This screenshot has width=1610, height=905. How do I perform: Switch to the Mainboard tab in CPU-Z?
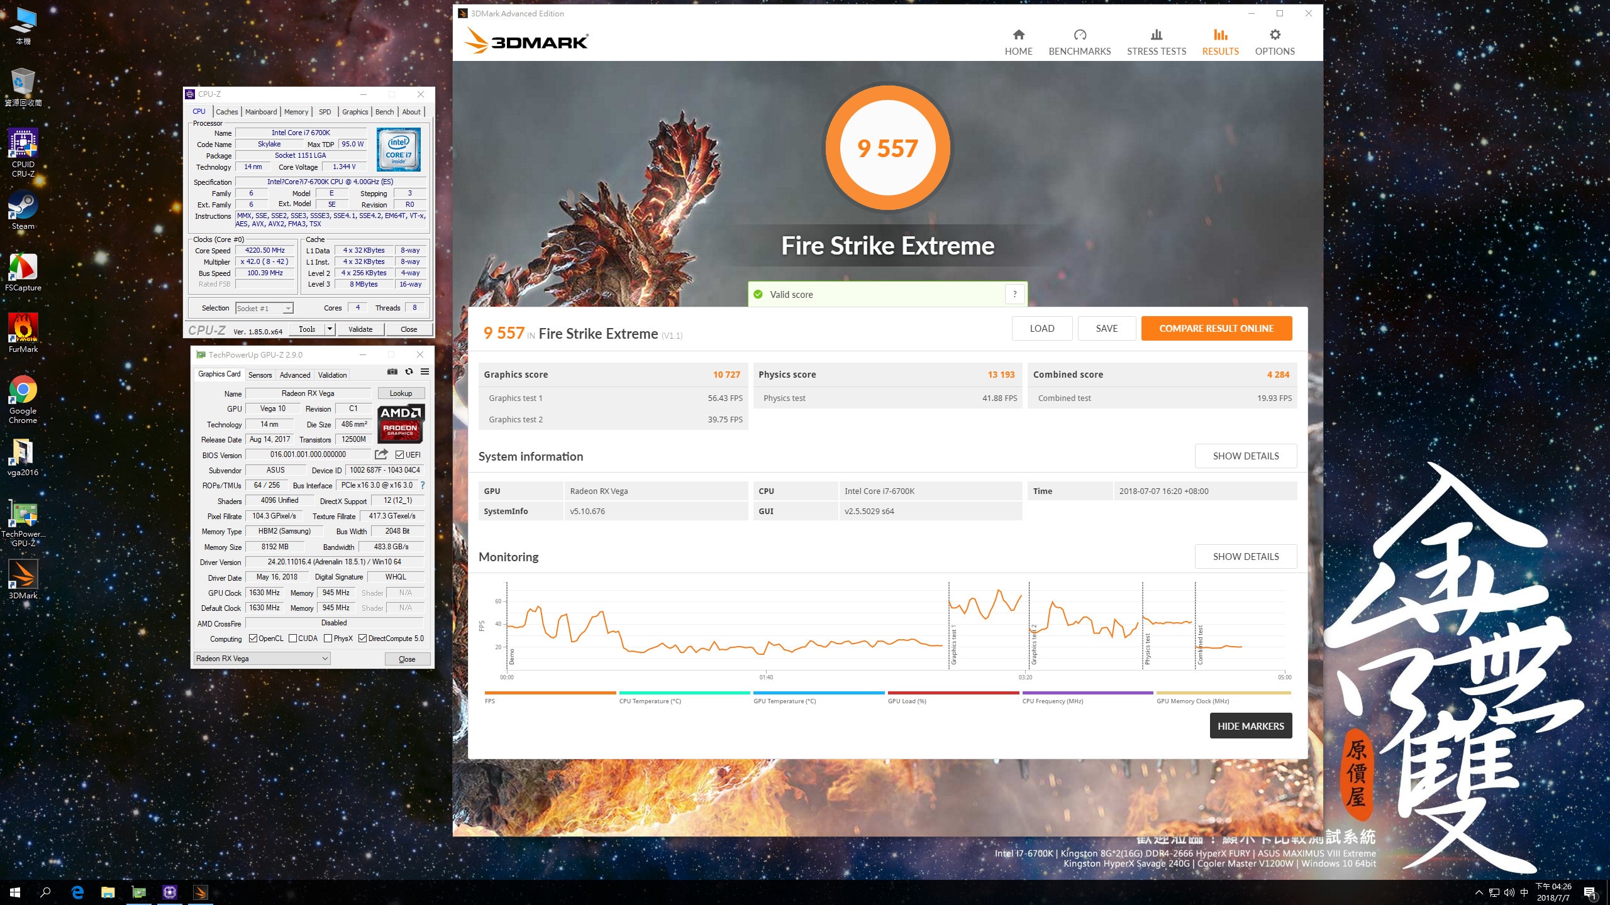click(260, 112)
